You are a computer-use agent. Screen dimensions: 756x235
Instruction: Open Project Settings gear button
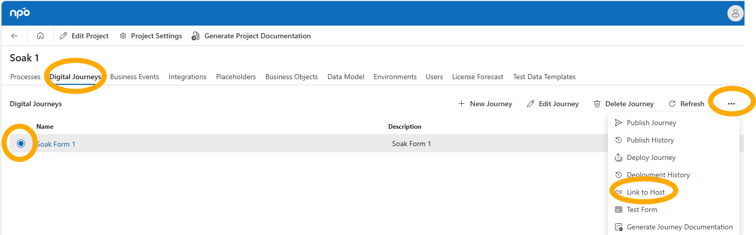pos(151,36)
